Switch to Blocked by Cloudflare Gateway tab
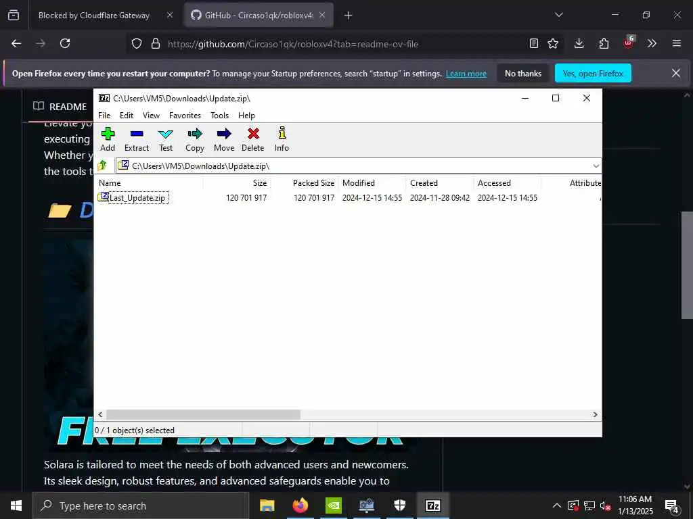Screen dimensions: 693x519 click(94, 16)
